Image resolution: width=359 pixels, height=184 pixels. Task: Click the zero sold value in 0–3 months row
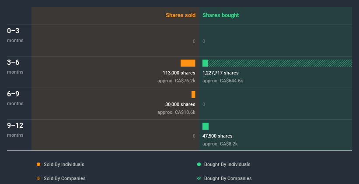(194, 41)
